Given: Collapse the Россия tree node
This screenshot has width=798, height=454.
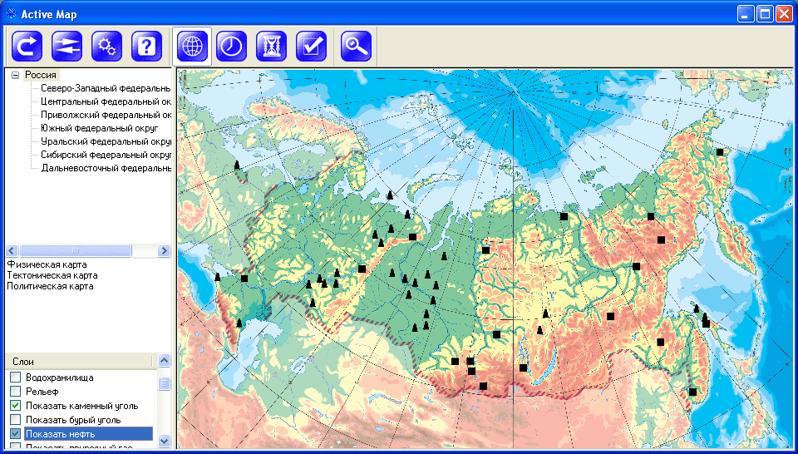Looking at the screenshot, I should coord(15,75).
